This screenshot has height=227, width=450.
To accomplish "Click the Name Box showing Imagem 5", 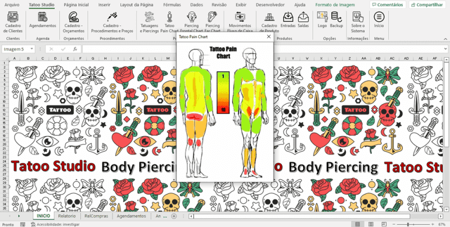I will point(16,49).
